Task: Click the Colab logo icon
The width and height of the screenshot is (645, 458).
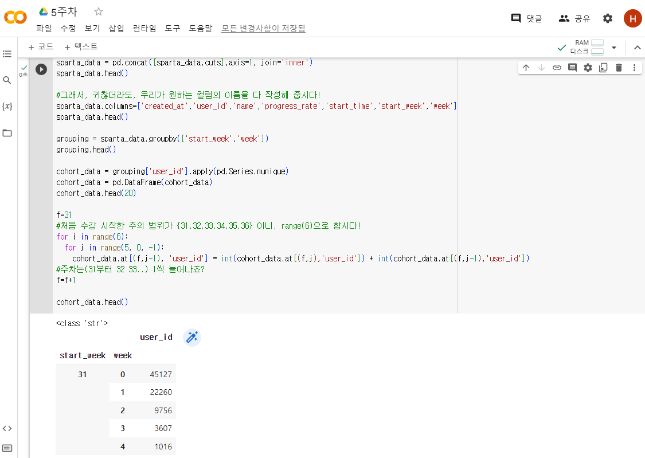Action: (15, 17)
